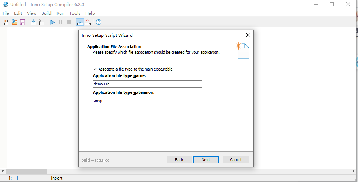Screen dimensions: 358x182
Task: Click the Back button in wizard
Action: pyautogui.click(x=179, y=160)
